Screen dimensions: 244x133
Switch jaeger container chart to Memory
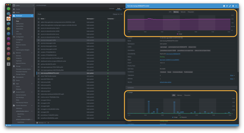pyautogui.click(x=179, y=95)
